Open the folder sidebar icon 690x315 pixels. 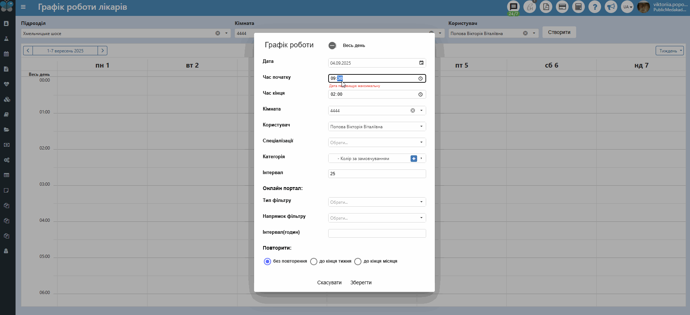pos(6,130)
